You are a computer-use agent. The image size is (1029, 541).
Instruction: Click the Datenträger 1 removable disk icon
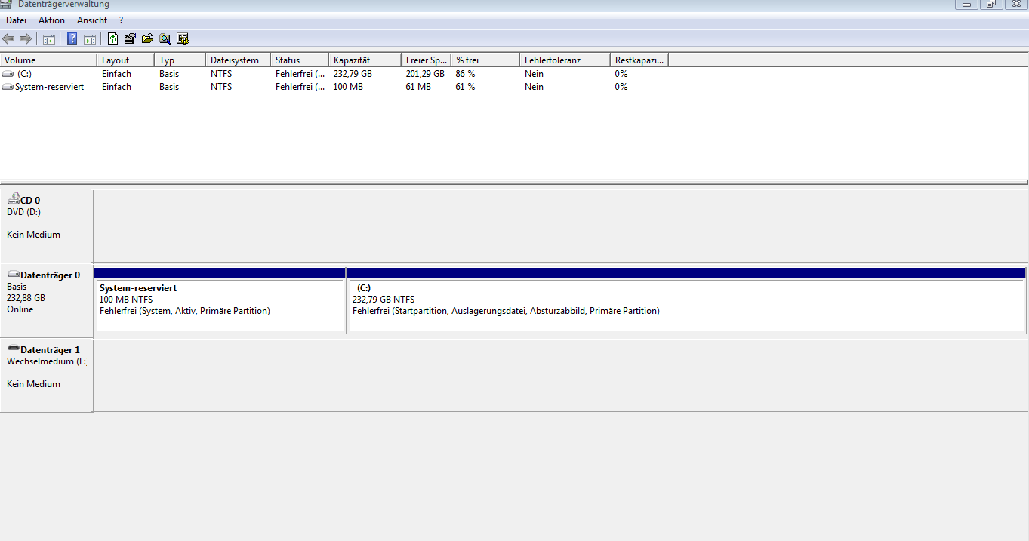coord(13,349)
